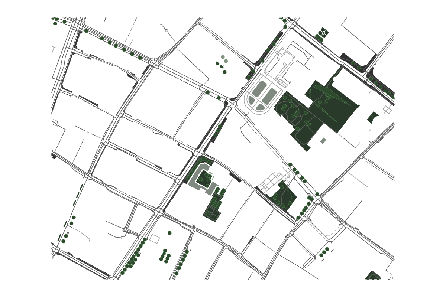Click the pair of pale grey-green circles
This screenshot has height=297, width=446.
(x=224, y=59)
